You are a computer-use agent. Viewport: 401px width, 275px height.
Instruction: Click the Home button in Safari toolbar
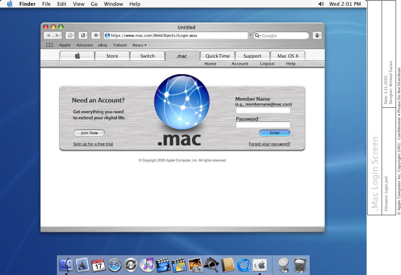point(70,35)
